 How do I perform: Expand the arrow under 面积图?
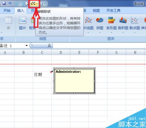(x=123, y=32)
